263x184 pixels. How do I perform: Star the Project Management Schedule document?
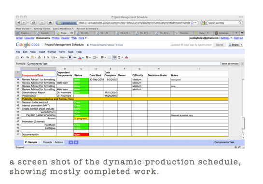(x=42, y=44)
